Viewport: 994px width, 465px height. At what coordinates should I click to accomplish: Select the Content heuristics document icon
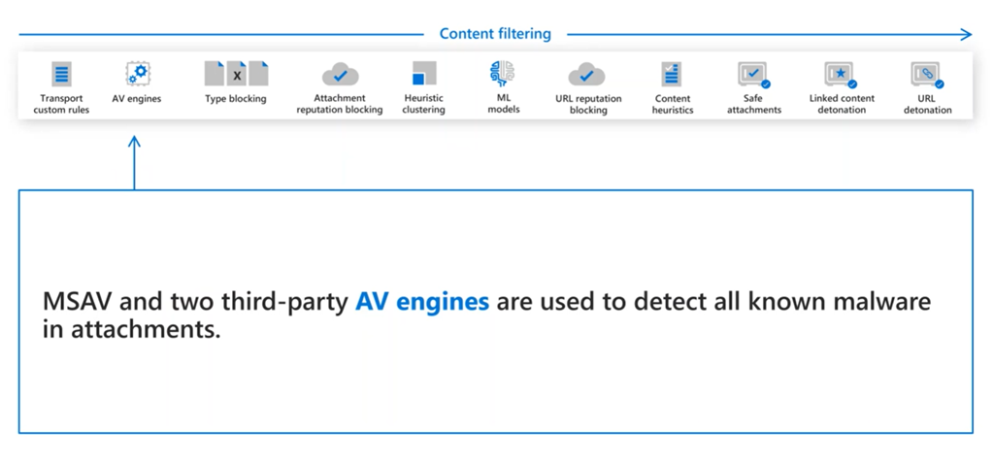(x=672, y=74)
